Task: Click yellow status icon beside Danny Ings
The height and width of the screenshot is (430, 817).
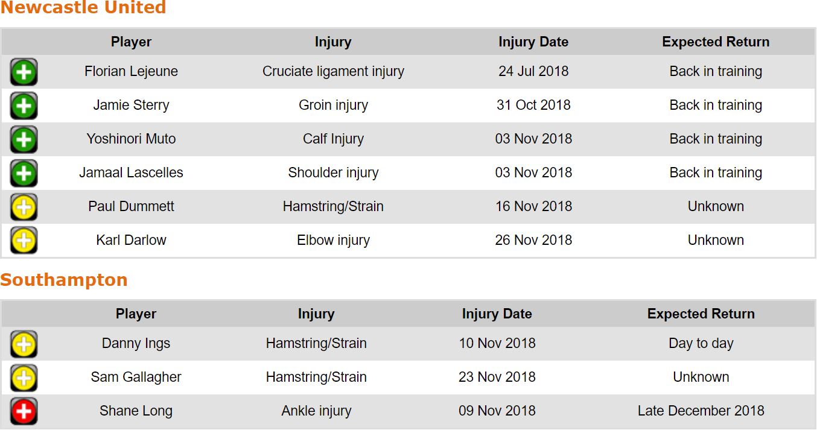Action: pyautogui.click(x=24, y=344)
